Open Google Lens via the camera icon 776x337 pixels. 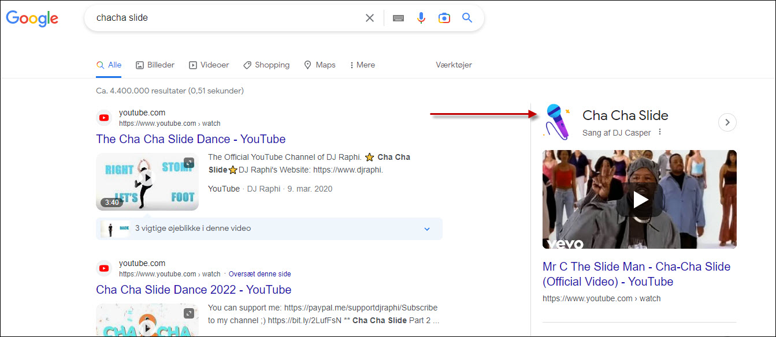click(444, 18)
